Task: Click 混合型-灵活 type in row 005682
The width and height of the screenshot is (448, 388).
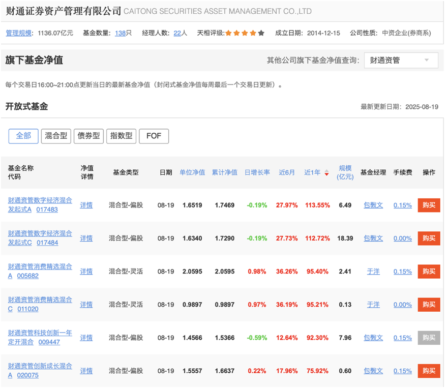Action: point(126,272)
